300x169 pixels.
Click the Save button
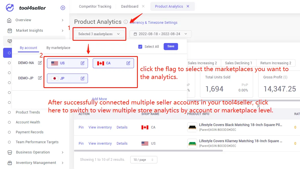171,46
